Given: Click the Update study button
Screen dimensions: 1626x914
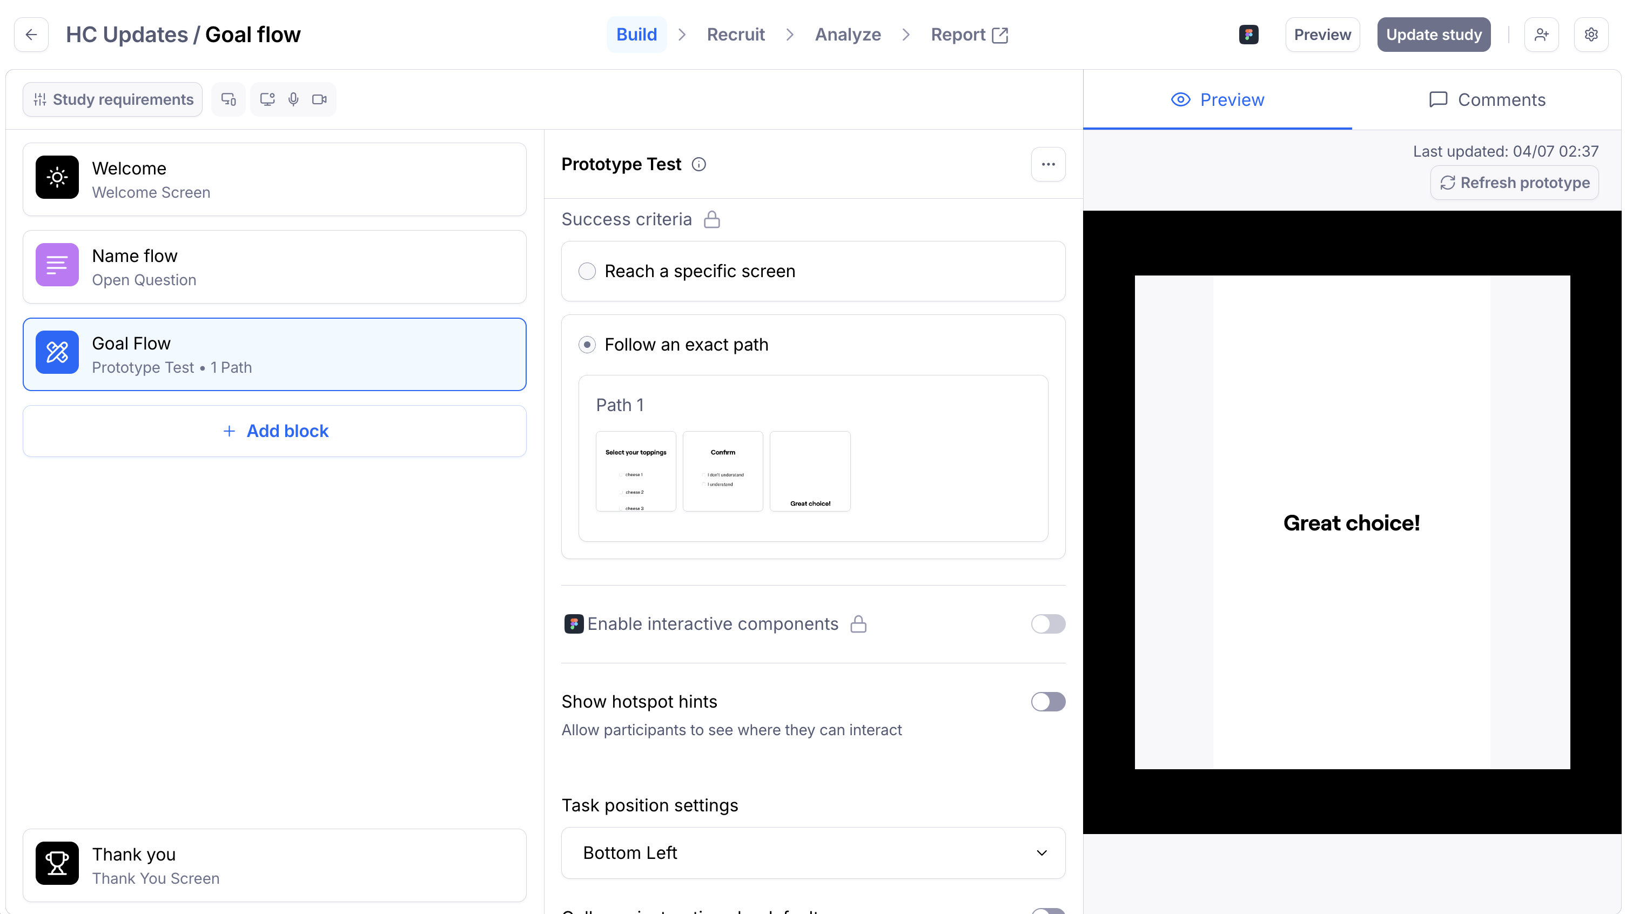Looking at the screenshot, I should [x=1434, y=35].
